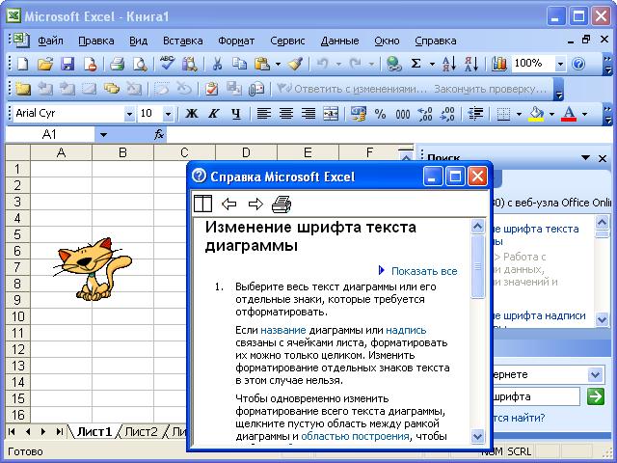Insert hyperlink with the globe icon
Image resolution: width=617 pixels, height=463 pixels.
point(393,64)
